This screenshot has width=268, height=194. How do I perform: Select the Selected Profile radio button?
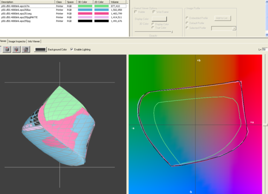tap(187, 28)
